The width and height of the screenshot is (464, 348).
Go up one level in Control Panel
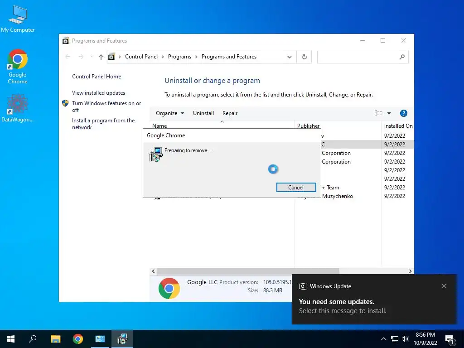coord(101,57)
